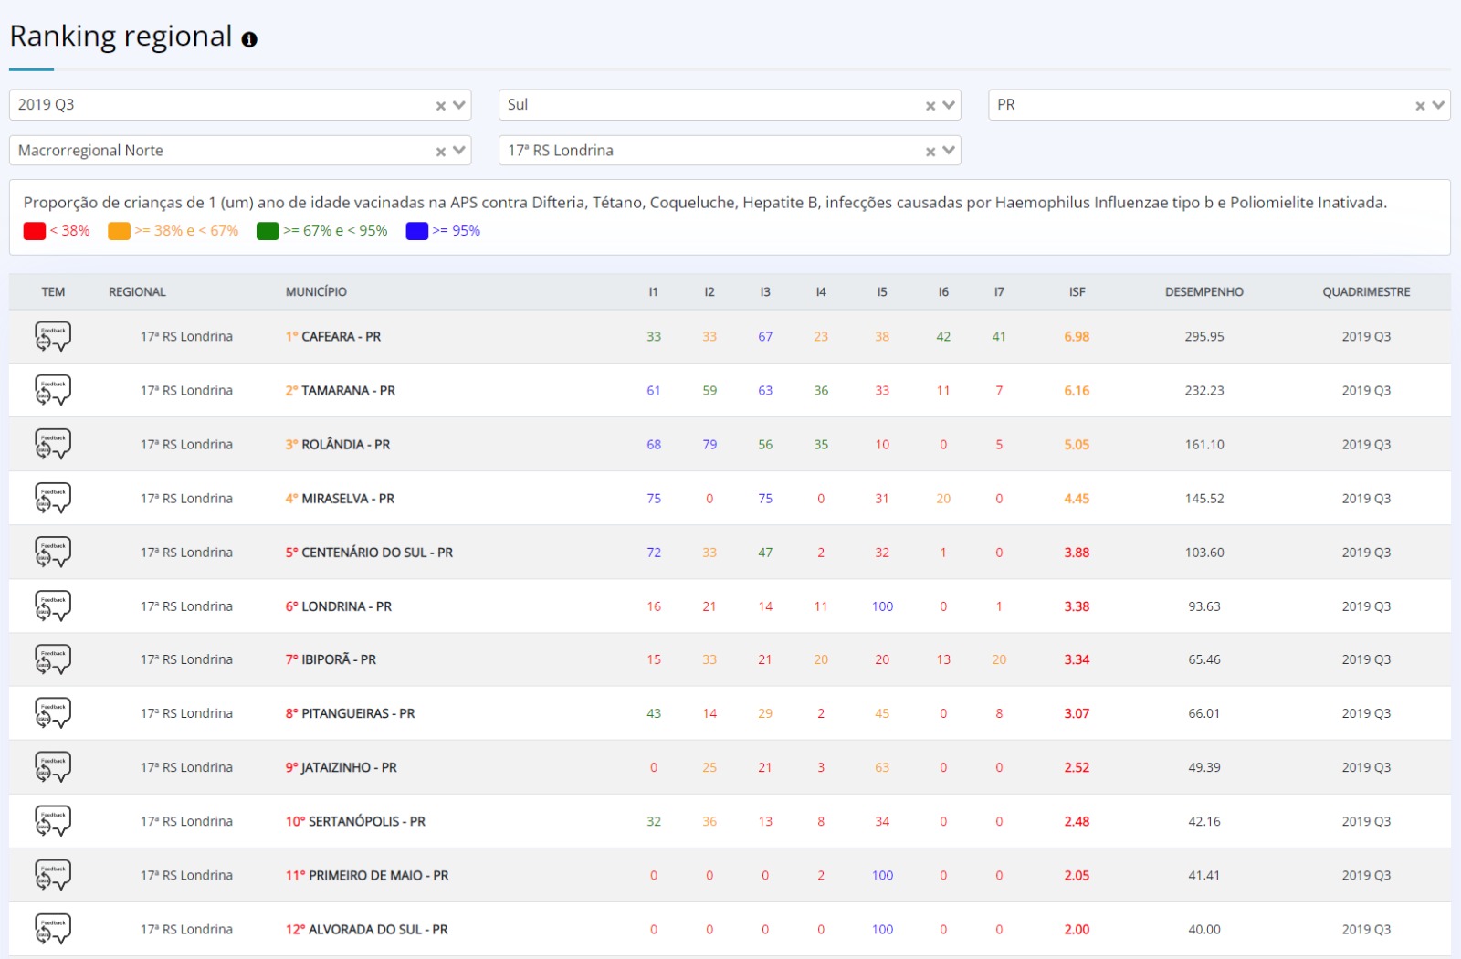Click the info icon beside Ranking regional
This screenshot has width=1461, height=959.
point(249,39)
